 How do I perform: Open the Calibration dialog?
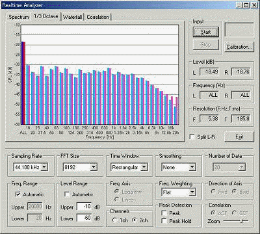point(239,47)
